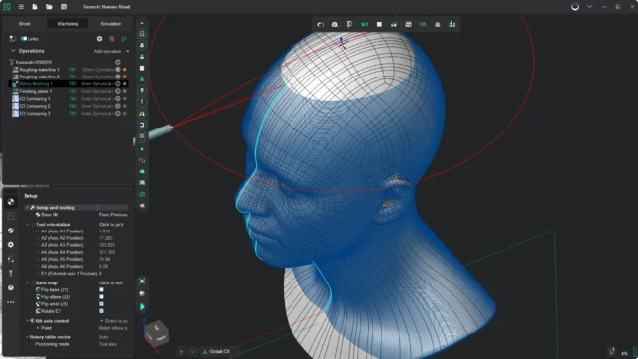638x359 pixels.
Task: Click the 'From Previous' base value
Action: [x=113, y=214]
